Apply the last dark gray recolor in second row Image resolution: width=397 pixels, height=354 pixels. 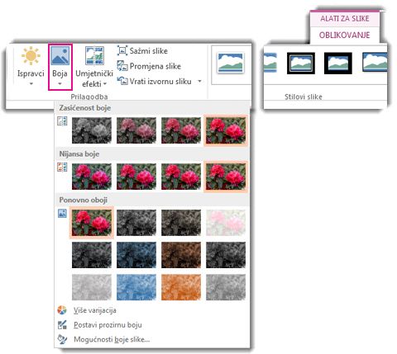226,255
